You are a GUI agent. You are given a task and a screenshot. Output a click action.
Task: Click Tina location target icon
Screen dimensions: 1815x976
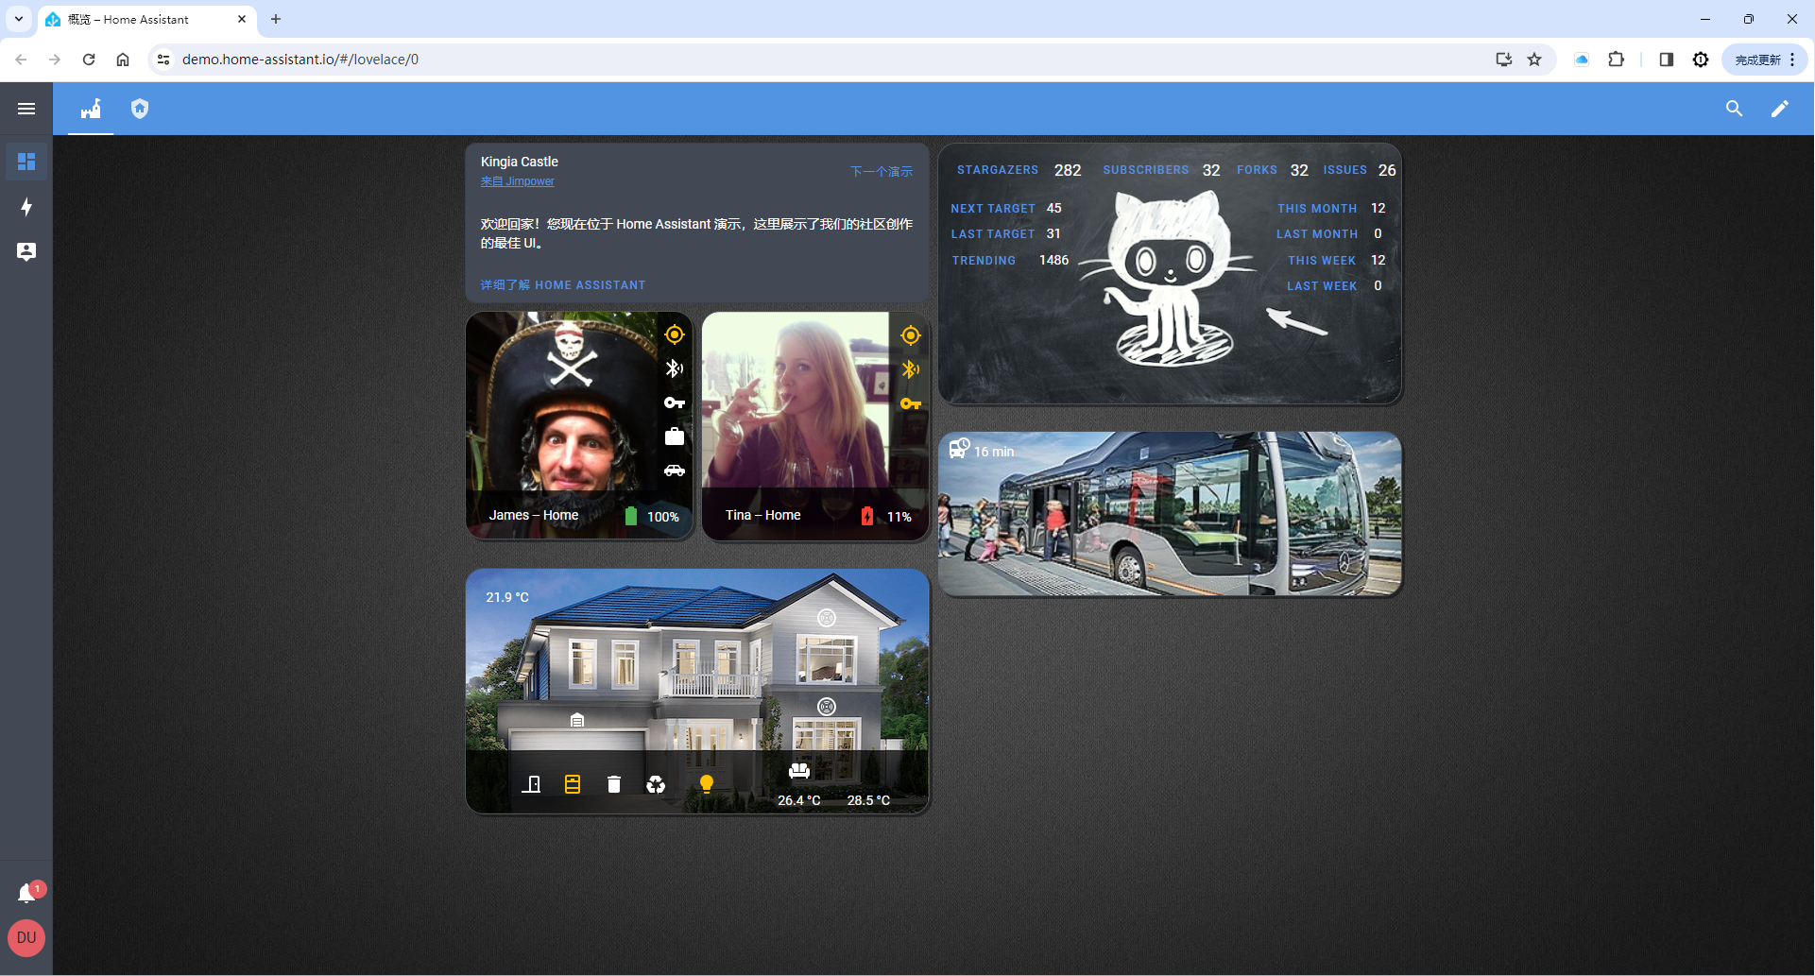click(911, 335)
